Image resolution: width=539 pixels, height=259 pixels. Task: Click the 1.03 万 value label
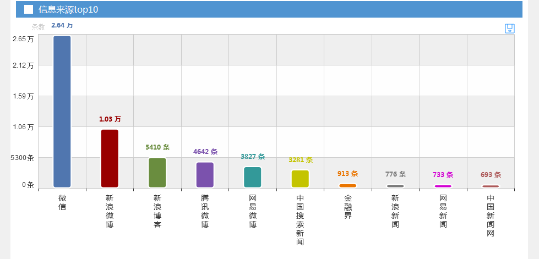pyautogui.click(x=110, y=119)
